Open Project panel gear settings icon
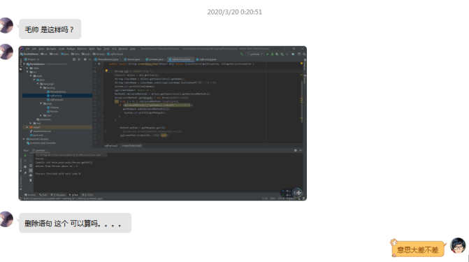 tap(85, 59)
